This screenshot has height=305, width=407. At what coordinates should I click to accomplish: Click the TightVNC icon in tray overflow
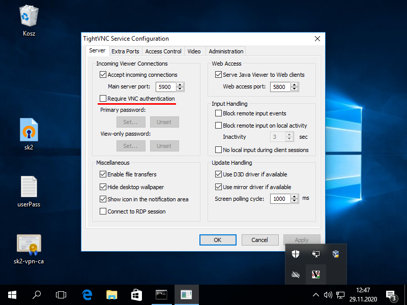point(315,274)
